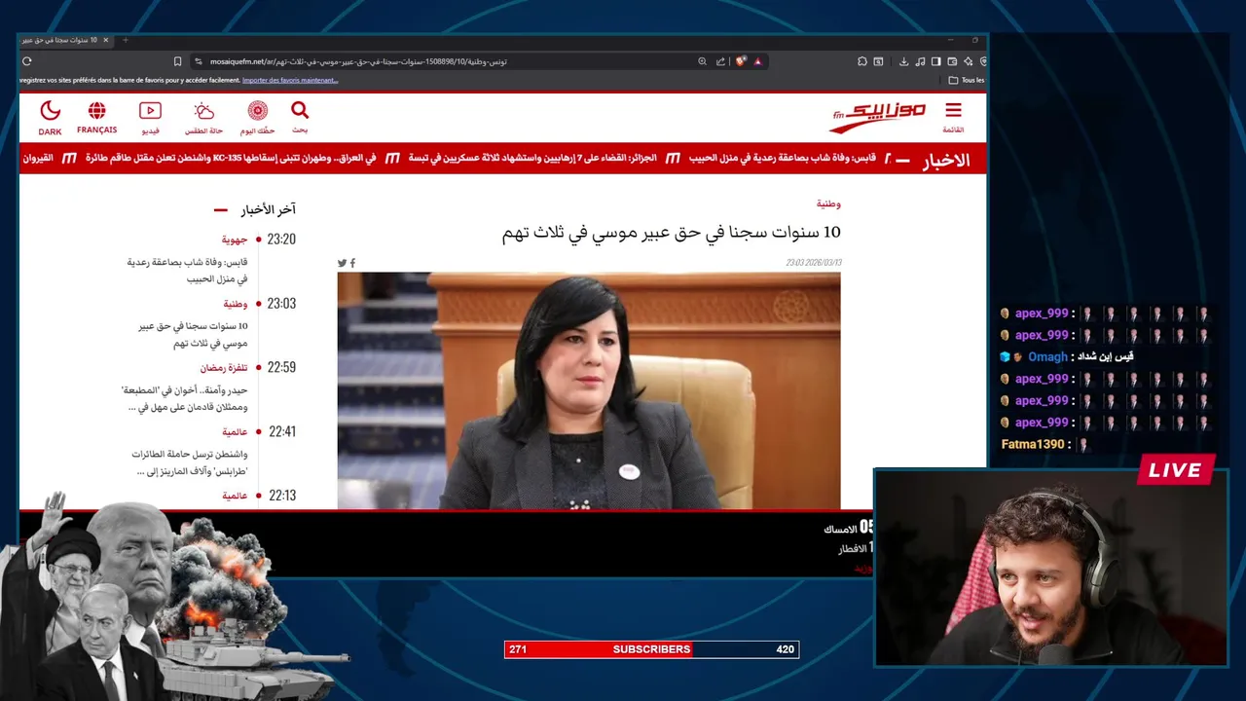This screenshot has height=701, width=1246.
Task: Open 22:41 story about واشنطن aircraft carrier
Action: [190, 462]
